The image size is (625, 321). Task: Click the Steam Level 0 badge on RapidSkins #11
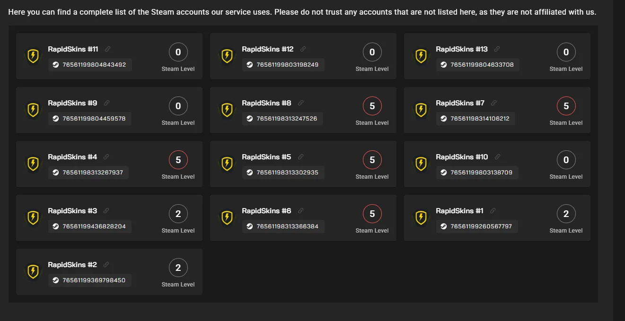click(178, 52)
